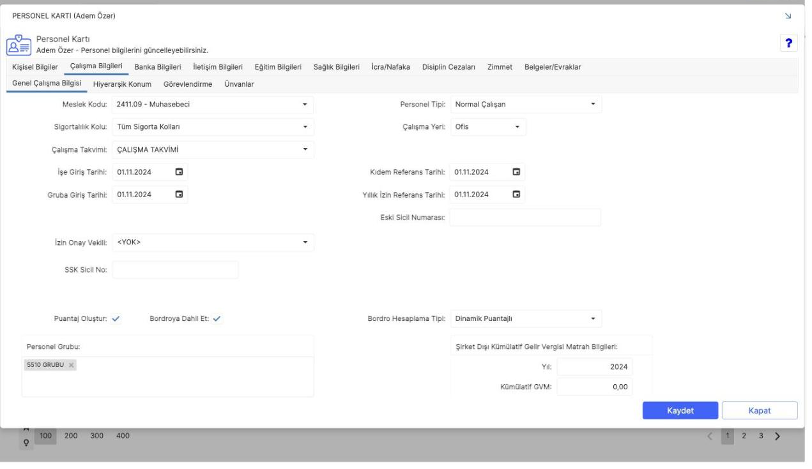The image size is (812, 469).
Task: Open the Çalışma Takvimi dropdown
Action: 305,149
